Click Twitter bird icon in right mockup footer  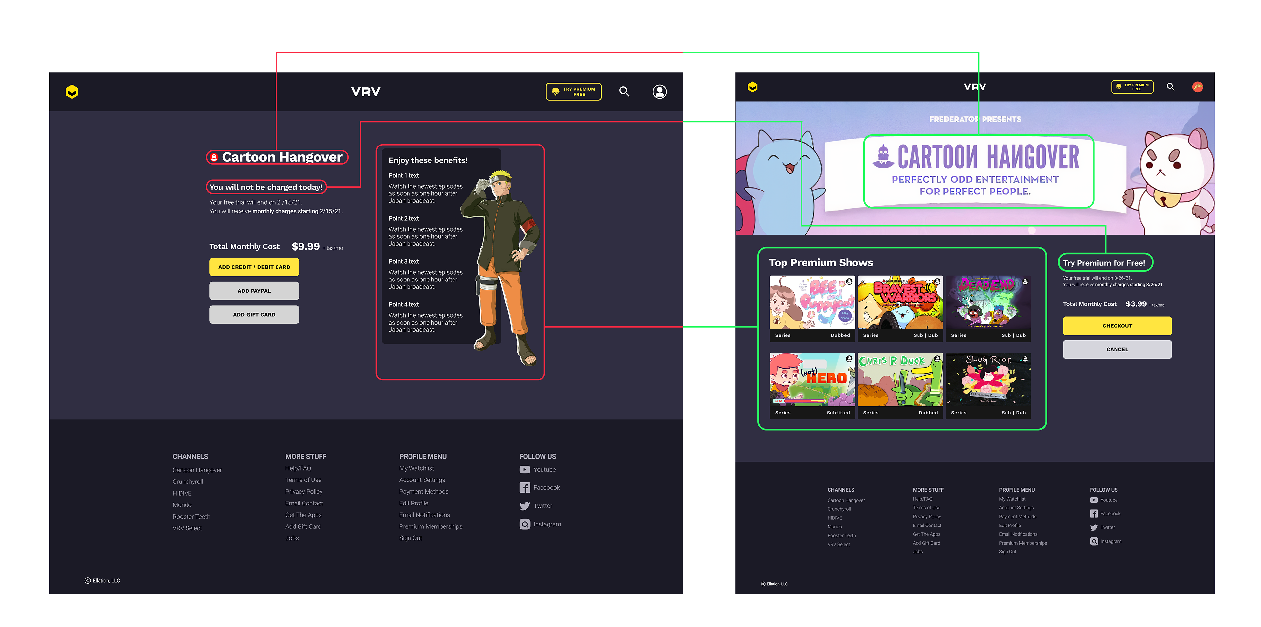click(x=1094, y=527)
